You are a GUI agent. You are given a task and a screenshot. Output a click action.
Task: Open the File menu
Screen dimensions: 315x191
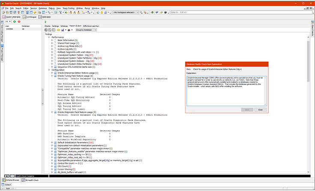[6, 8]
